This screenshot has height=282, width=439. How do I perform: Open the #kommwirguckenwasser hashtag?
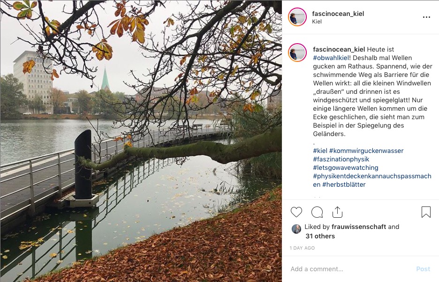[366, 151]
